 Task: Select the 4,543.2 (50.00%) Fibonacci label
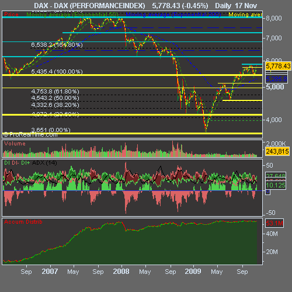(55, 98)
